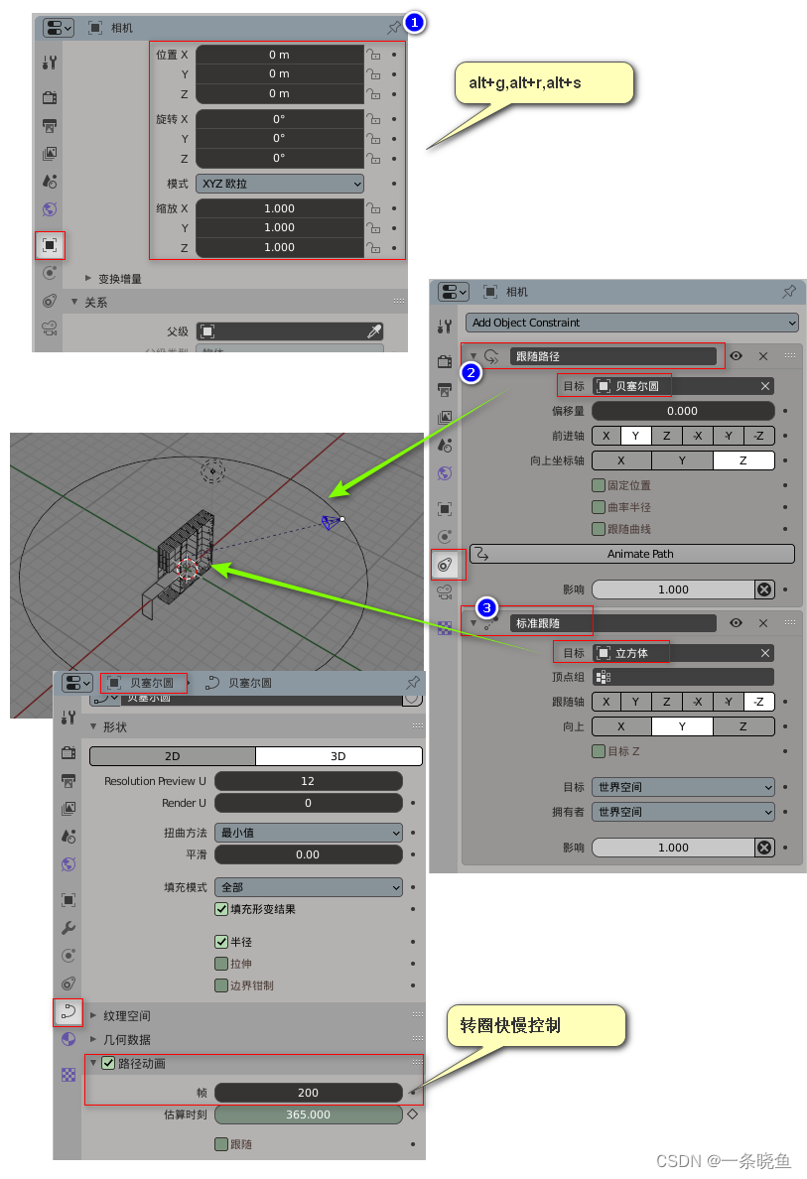Screen dimensions: 807x1179
Task: Enable the 拉伸 checkbox
Action: 222,964
